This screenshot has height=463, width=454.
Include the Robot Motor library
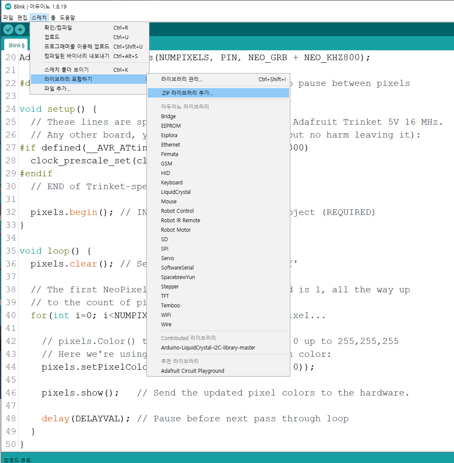tap(218, 230)
